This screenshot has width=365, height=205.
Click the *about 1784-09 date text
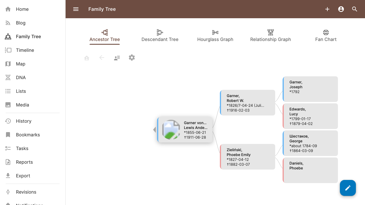click(x=303, y=146)
